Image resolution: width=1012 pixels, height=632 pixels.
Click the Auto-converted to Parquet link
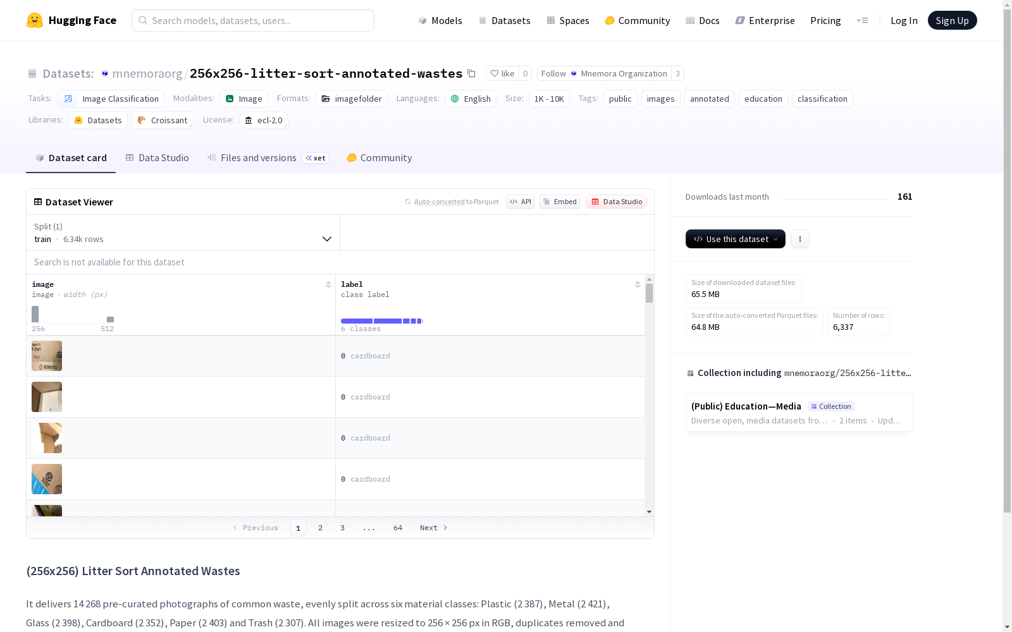coord(456,202)
